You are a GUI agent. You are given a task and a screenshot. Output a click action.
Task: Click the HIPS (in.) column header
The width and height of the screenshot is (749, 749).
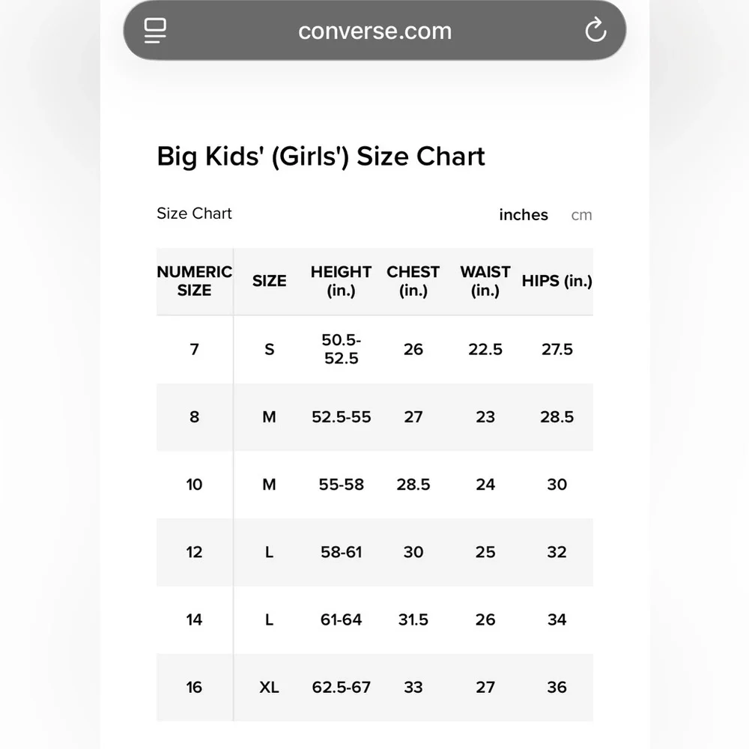coord(557,281)
